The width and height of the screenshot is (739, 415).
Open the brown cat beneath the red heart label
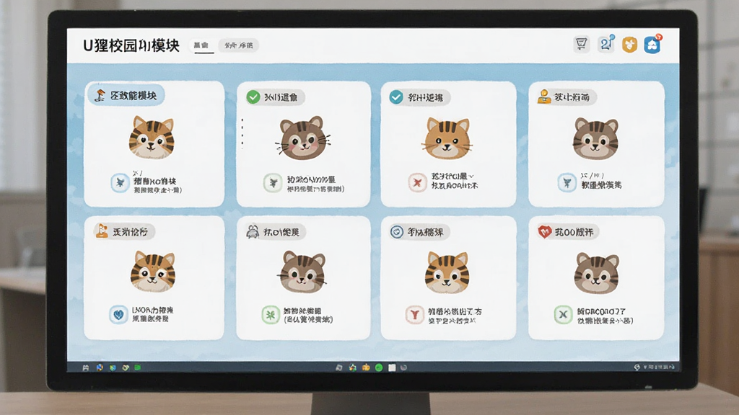pyautogui.click(x=596, y=273)
